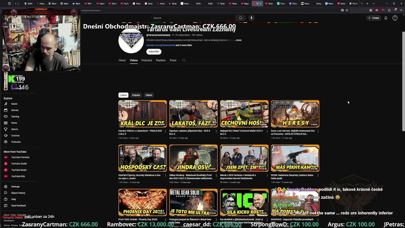The image size is (405, 228).
Task: Click the search magnifier button
Action: (240, 18)
